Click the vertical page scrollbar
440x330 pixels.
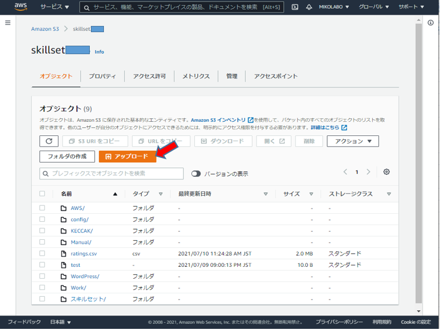coord(419,164)
